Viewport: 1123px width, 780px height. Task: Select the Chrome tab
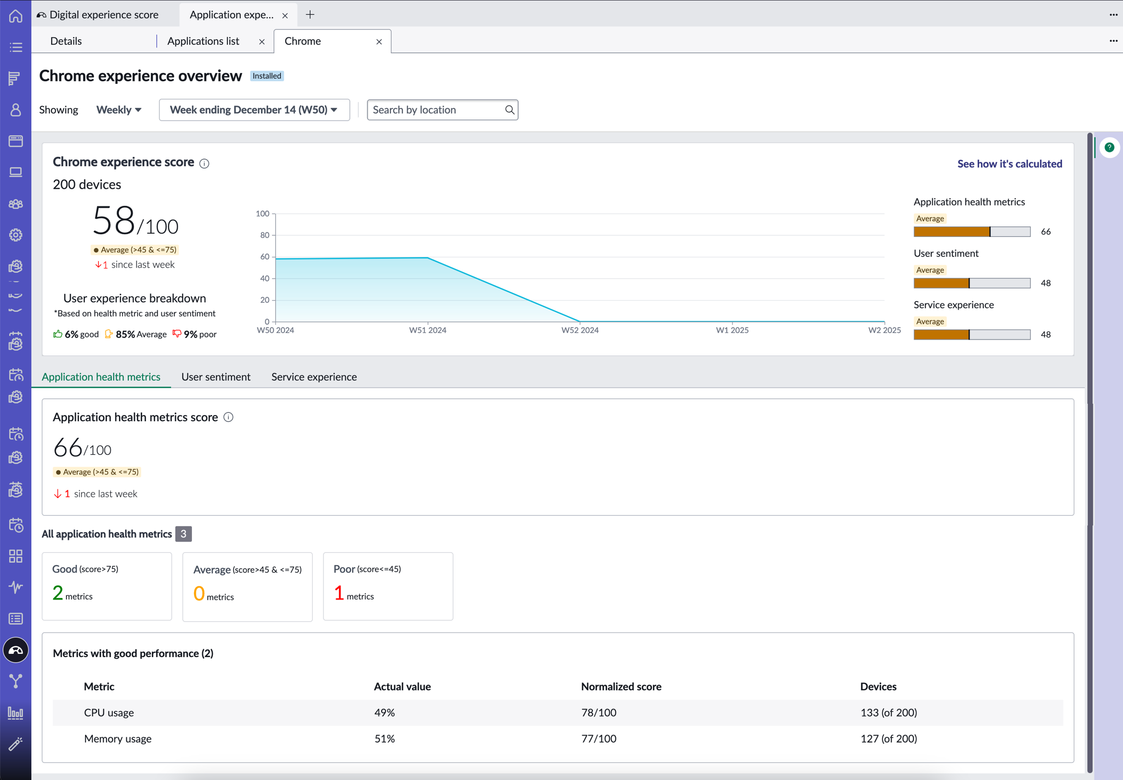coord(303,41)
